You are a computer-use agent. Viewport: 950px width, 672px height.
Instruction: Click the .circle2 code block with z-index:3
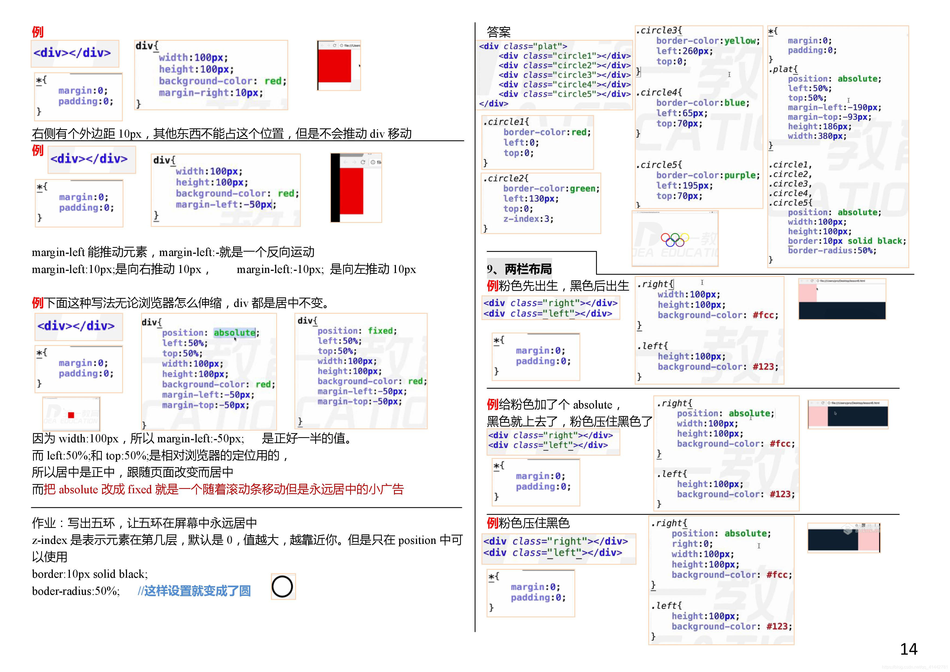541,203
